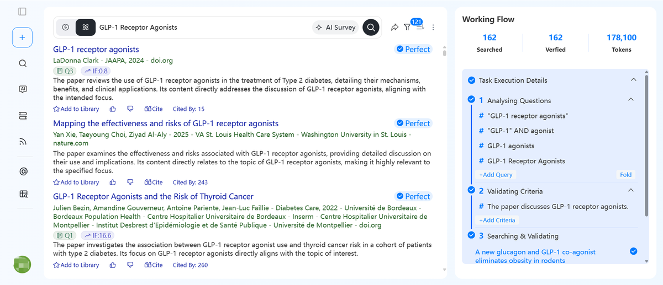Open glucagon and GLP-1 co-agonist result link

[535, 256]
